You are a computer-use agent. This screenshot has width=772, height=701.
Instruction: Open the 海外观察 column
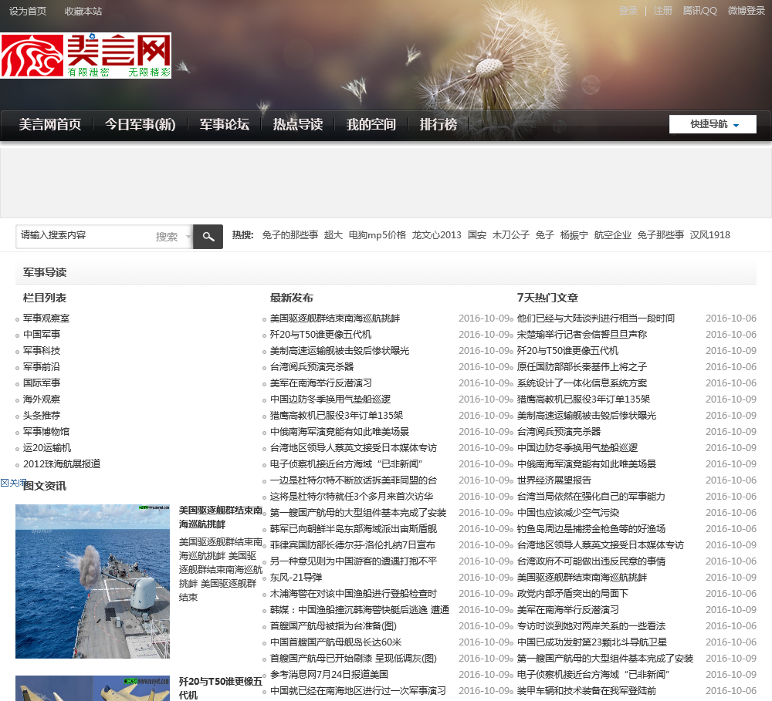[42, 399]
